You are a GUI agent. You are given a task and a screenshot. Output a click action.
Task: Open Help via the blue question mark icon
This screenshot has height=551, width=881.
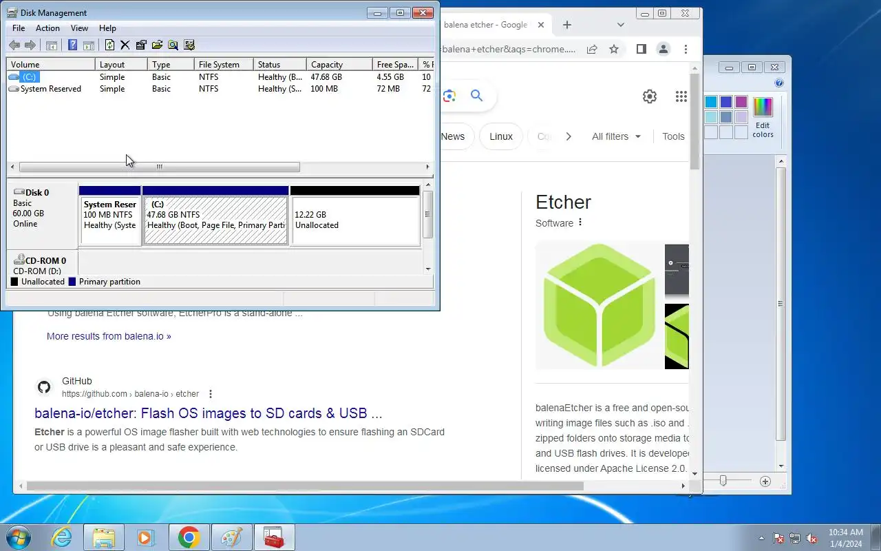point(72,45)
